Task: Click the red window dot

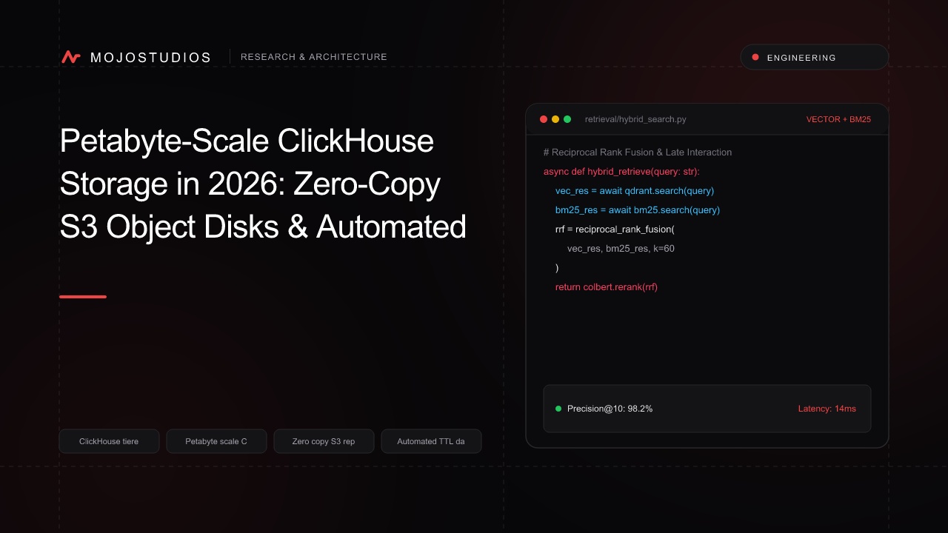Action: coord(544,119)
